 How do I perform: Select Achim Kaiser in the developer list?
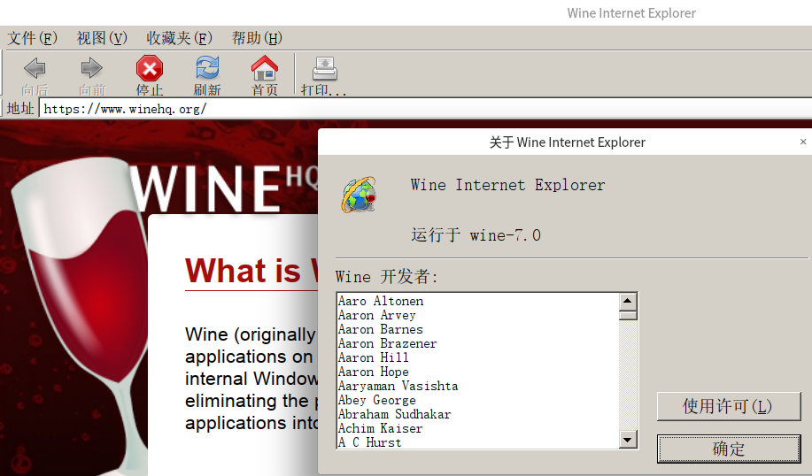pos(381,428)
